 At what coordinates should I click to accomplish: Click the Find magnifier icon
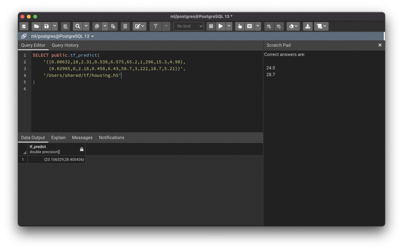(78, 26)
